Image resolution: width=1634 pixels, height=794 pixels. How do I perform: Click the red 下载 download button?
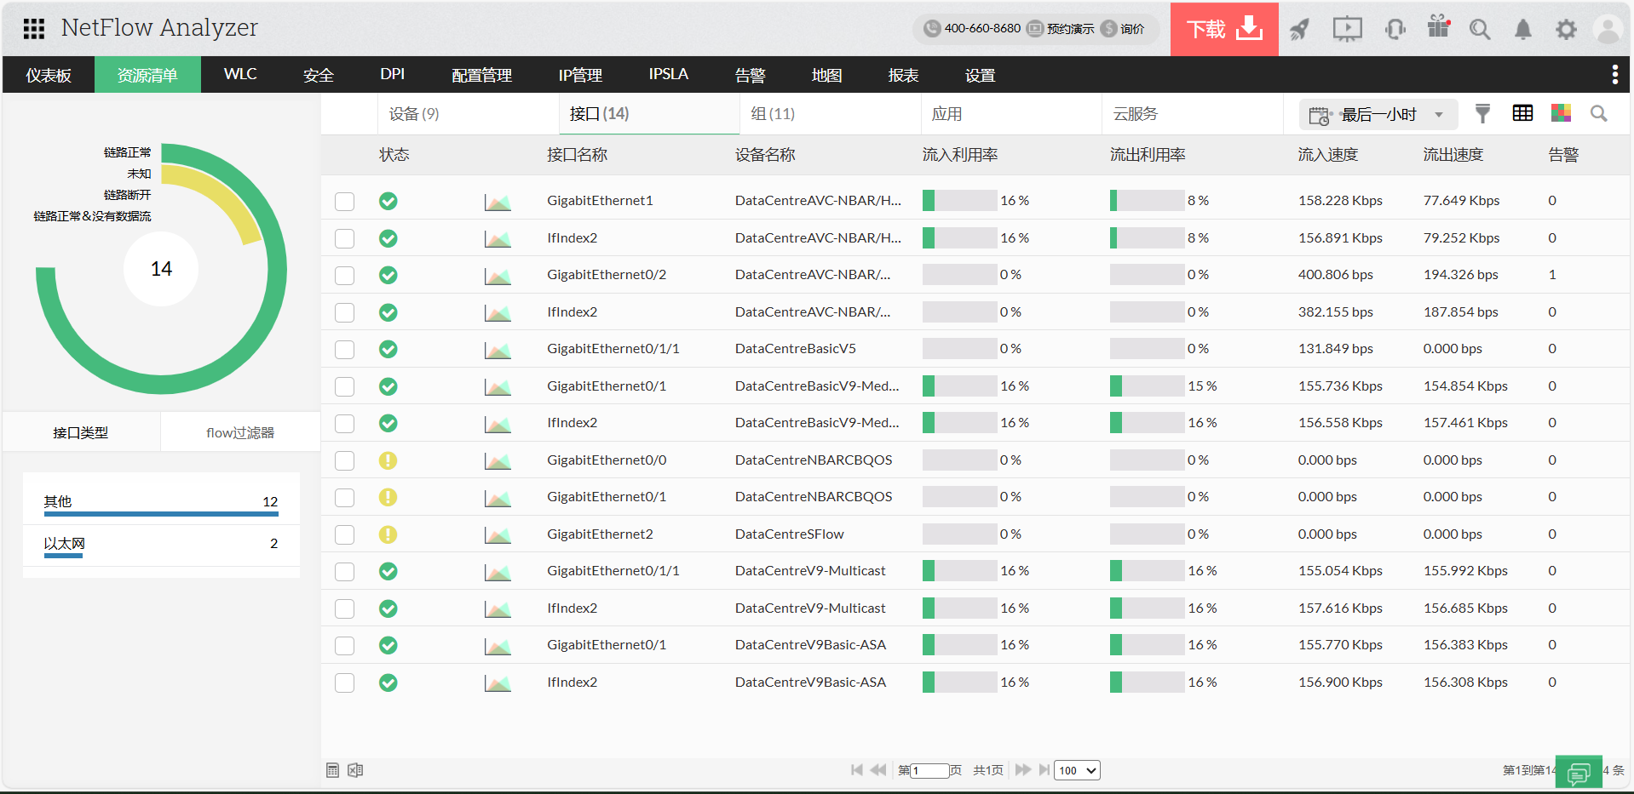click(x=1223, y=30)
